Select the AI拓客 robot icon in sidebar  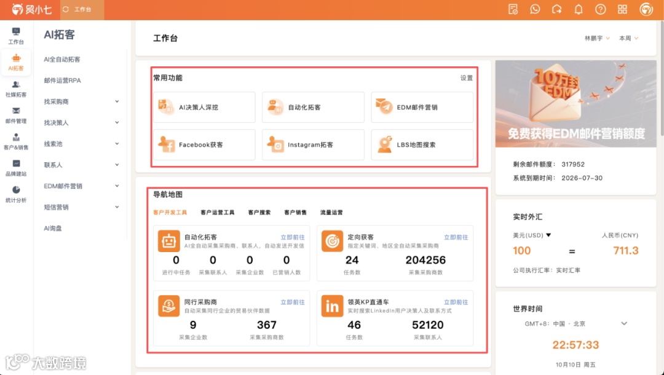[16, 62]
